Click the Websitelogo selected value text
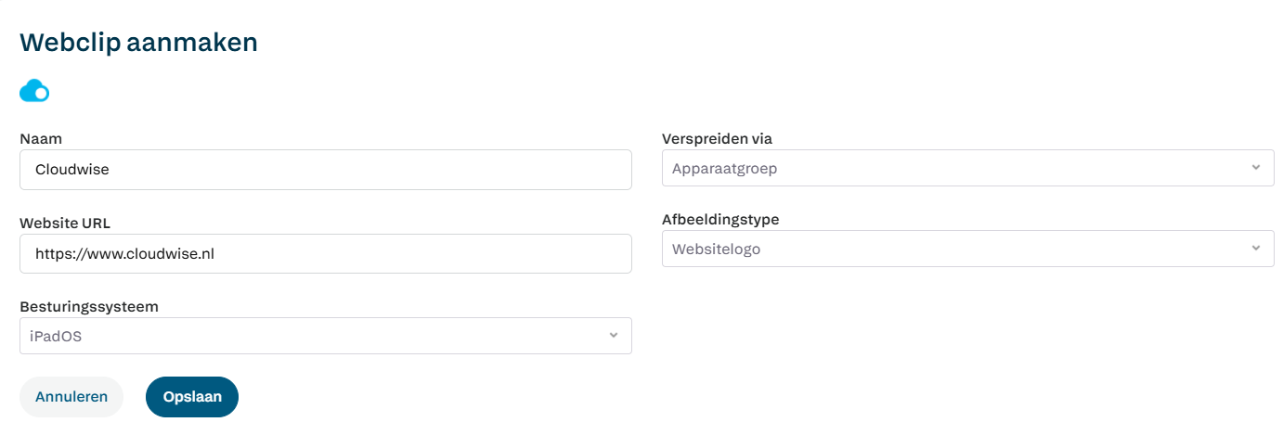The height and width of the screenshot is (435, 1283). coord(716,249)
